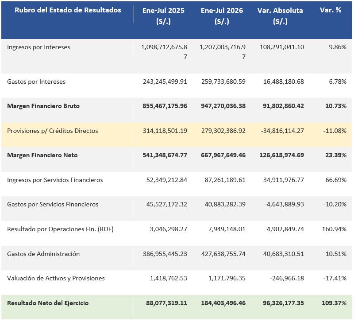Select the 'Ingresos por Intereses' row label

[x=38, y=47]
